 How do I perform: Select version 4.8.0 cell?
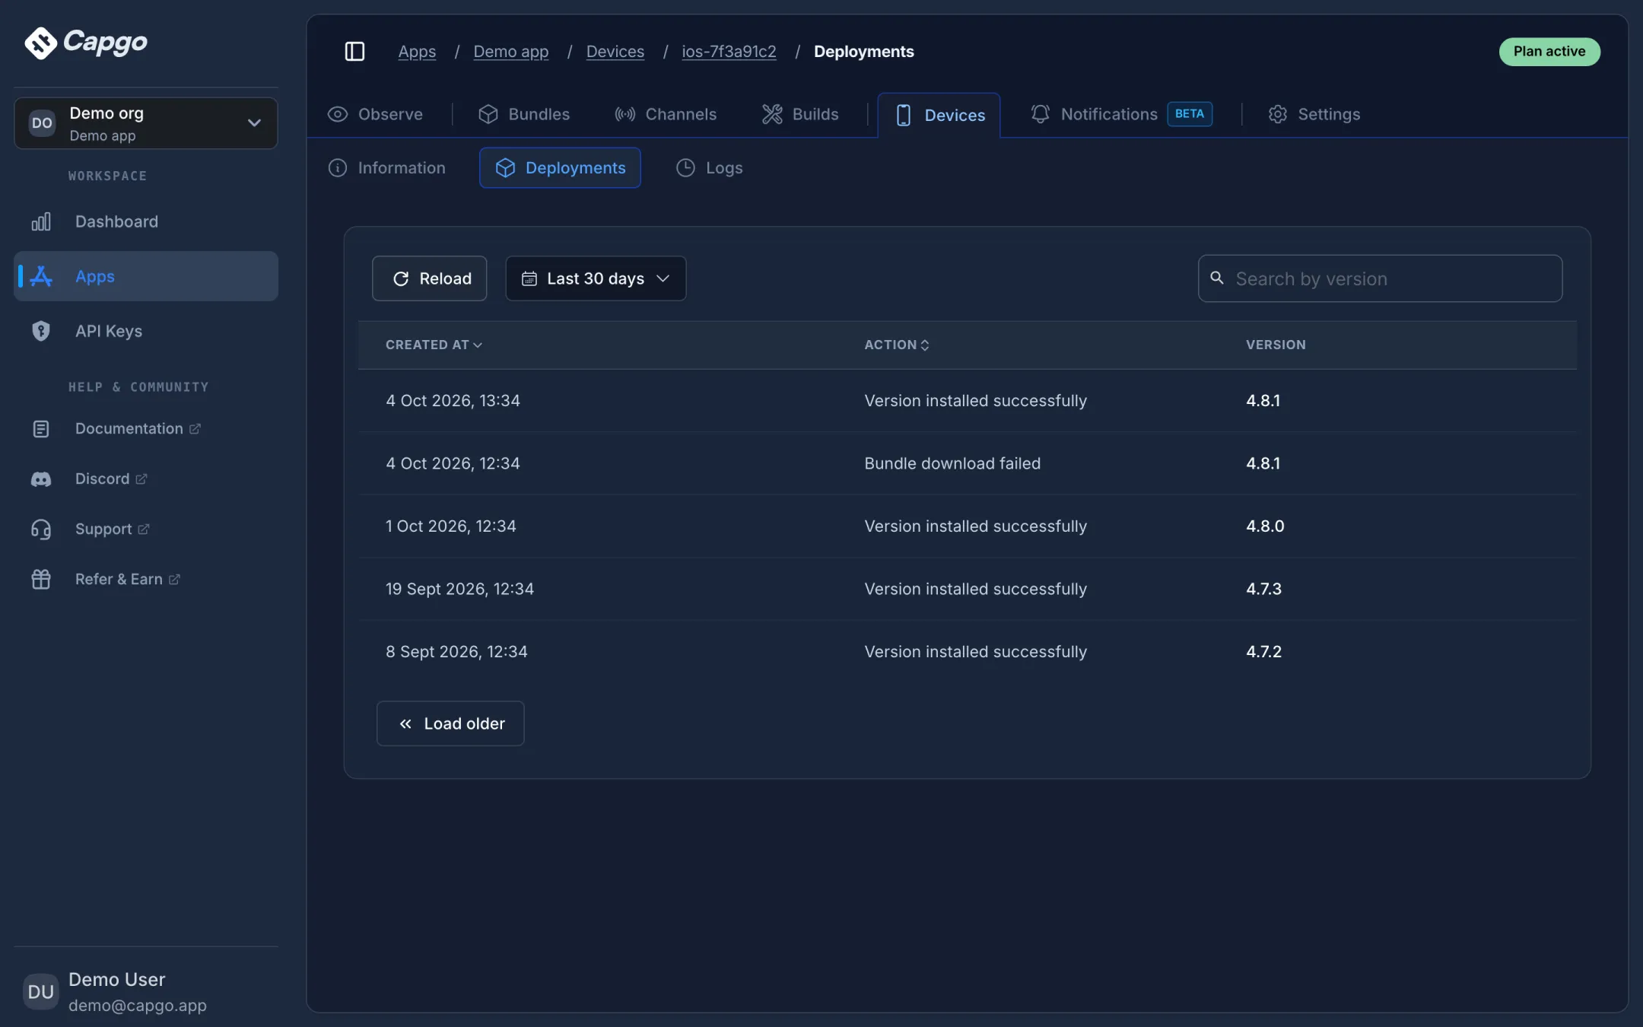click(x=1265, y=526)
